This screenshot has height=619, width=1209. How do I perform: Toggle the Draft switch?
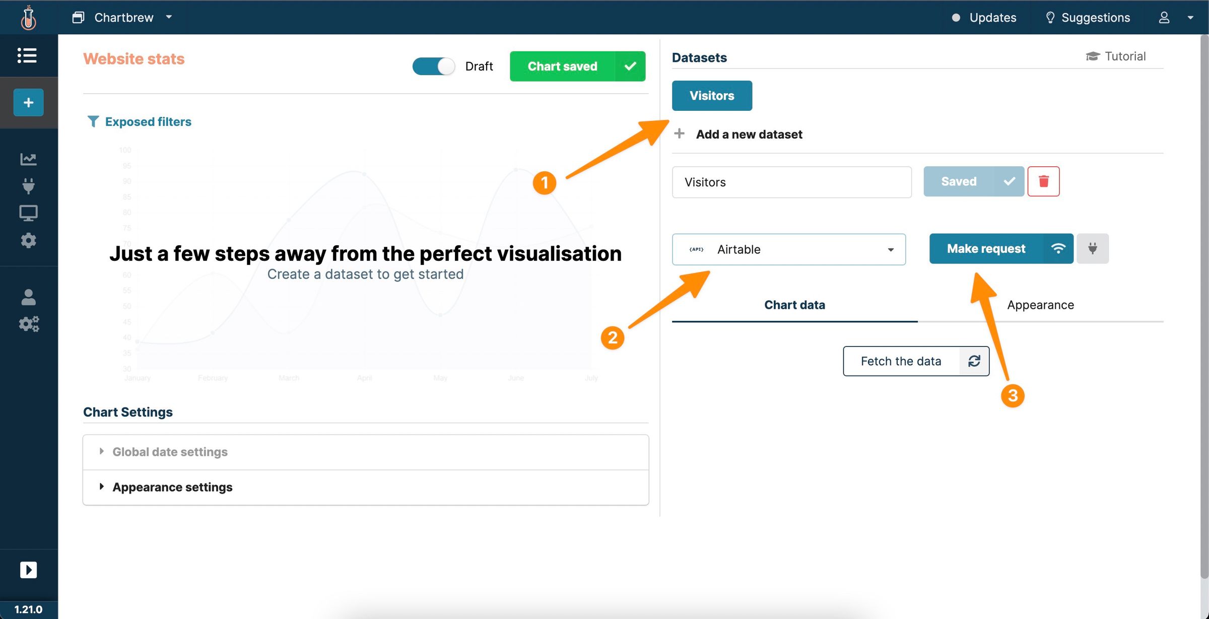(x=433, y=66)
